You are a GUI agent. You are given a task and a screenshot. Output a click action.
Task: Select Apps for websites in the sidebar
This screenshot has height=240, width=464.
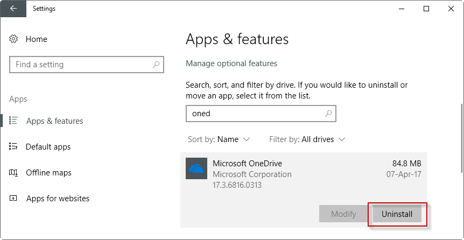(x=58, y=198)
